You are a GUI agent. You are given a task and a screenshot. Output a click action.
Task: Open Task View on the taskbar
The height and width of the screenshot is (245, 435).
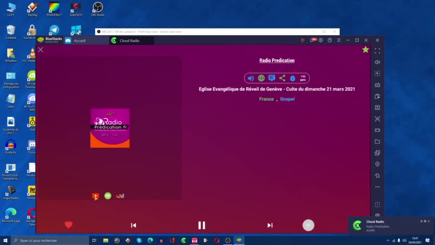(x=94, y=240)
